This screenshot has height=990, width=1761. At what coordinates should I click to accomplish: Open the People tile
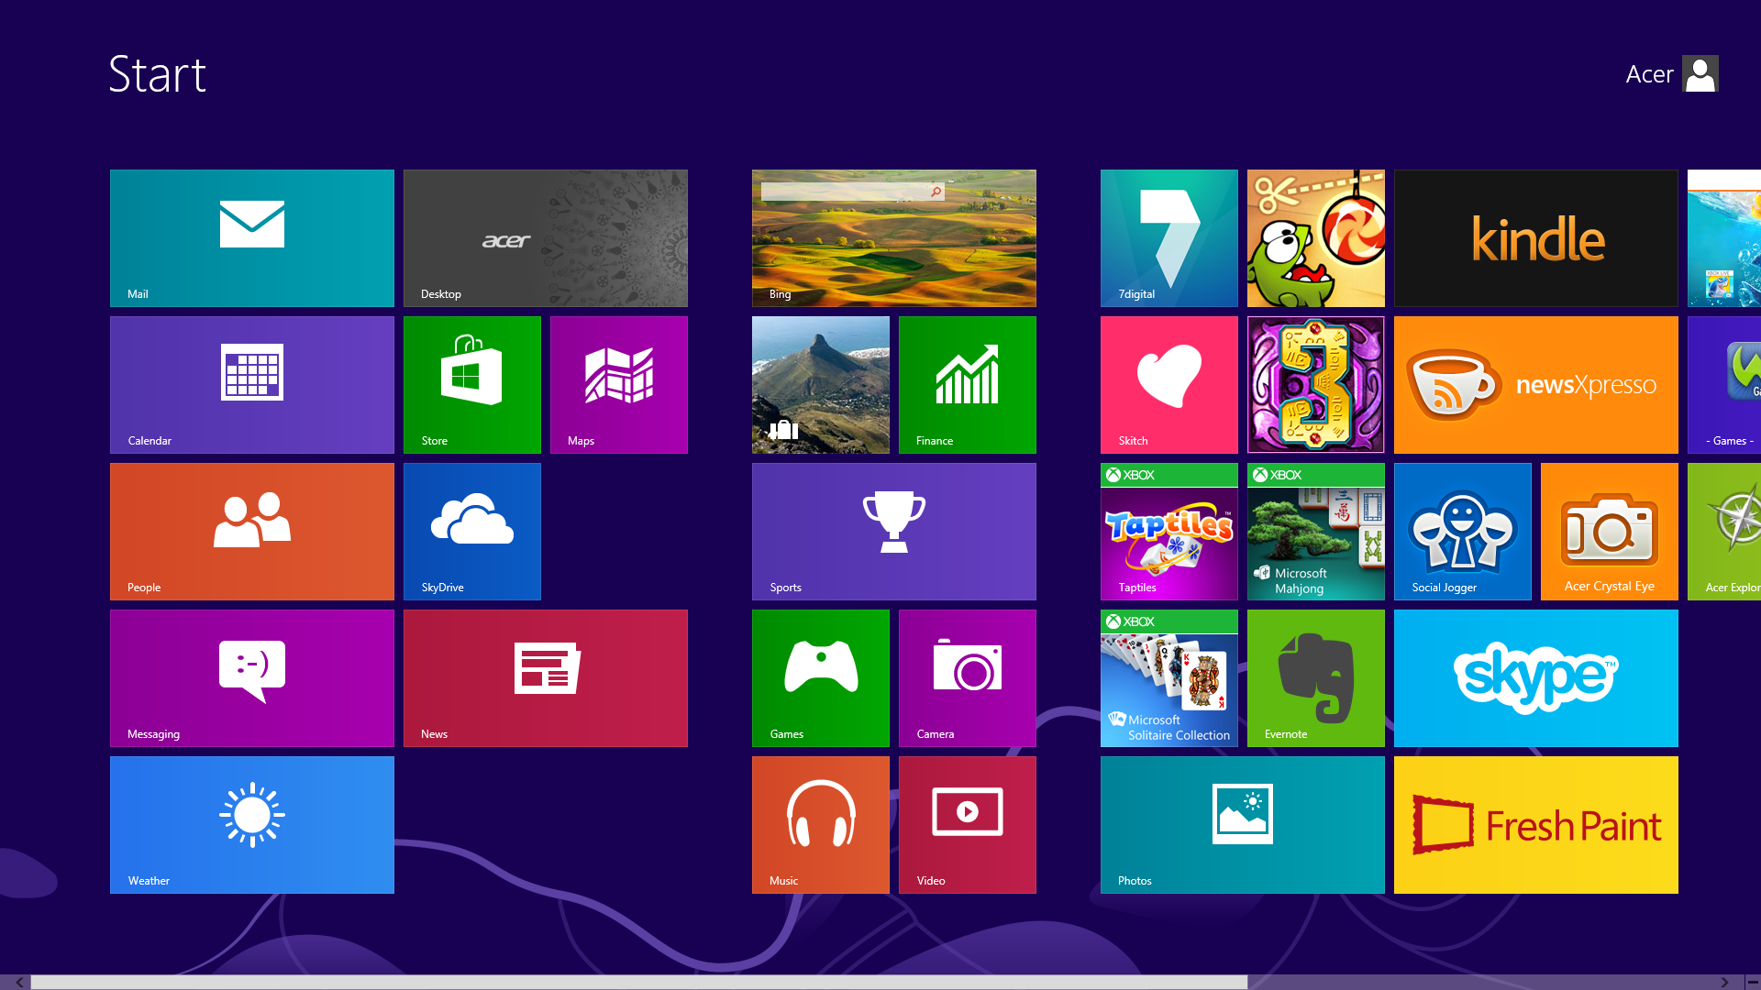(252, 532)
